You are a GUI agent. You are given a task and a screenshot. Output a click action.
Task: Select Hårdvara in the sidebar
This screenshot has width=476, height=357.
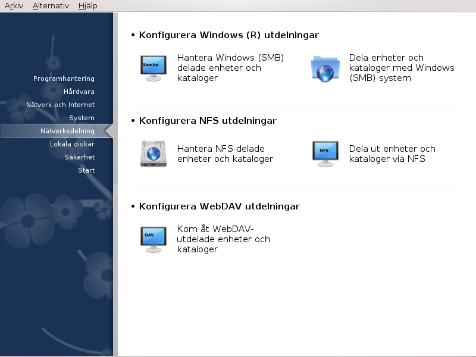tap(79, 92)
